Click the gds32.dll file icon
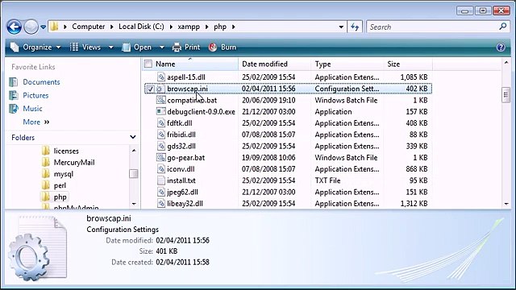This screenshot has width=516, height=290. coord(161,146)
